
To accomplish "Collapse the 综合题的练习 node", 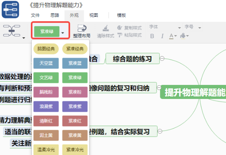I will click(162, 58).
